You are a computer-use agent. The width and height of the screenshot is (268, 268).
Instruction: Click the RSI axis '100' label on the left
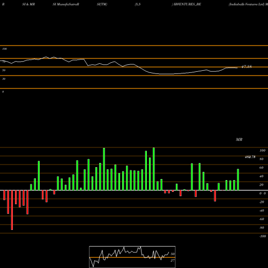(4, 49)
